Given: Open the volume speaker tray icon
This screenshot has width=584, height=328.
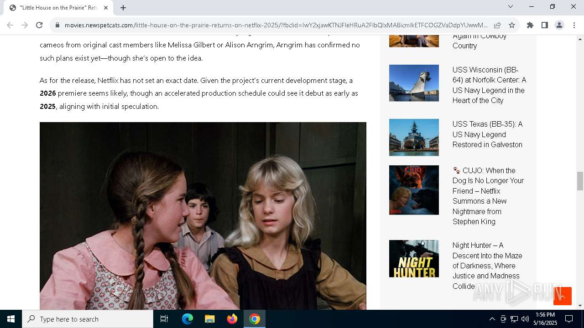Looking at the screenshot, I should click(525, 319).
